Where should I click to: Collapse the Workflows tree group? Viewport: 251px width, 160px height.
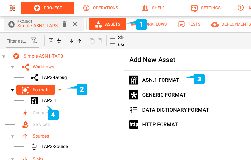point(13,67)
